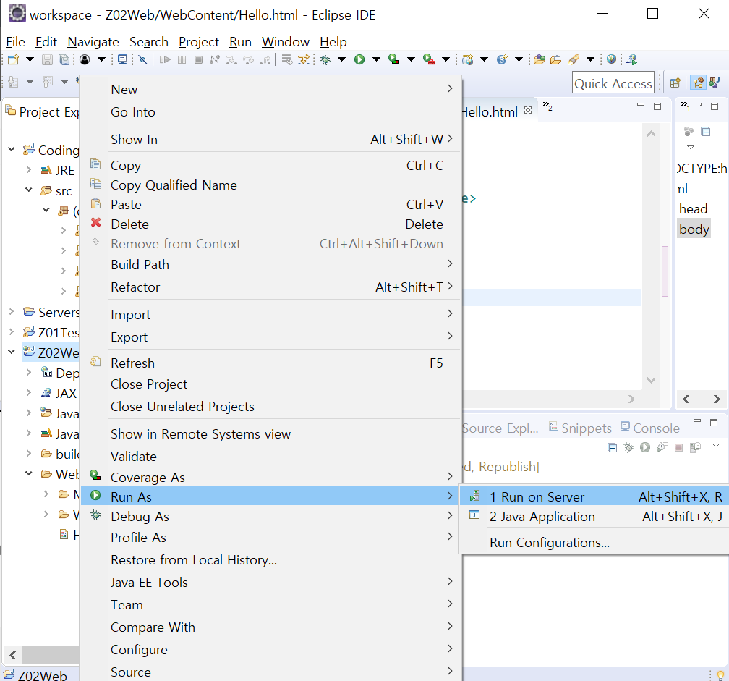
Task: Click the Quick Access search field
Action: (613, 83)
